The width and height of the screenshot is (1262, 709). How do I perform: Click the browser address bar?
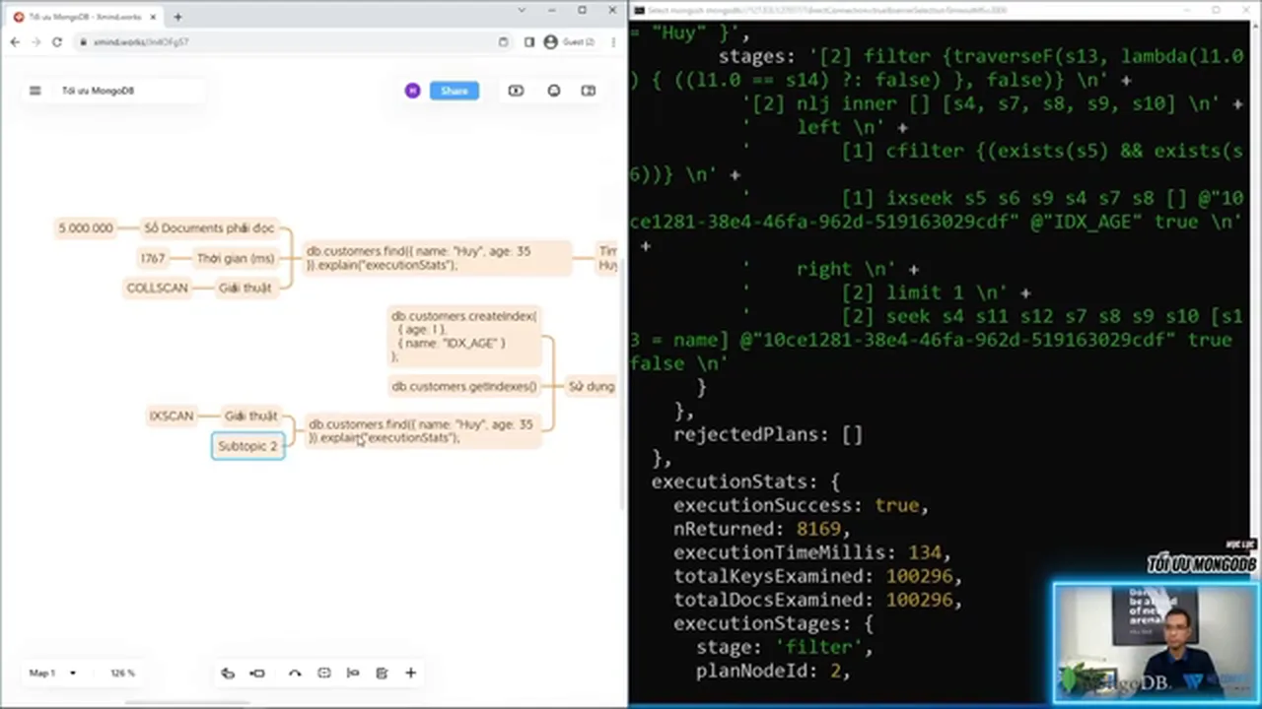291,42
